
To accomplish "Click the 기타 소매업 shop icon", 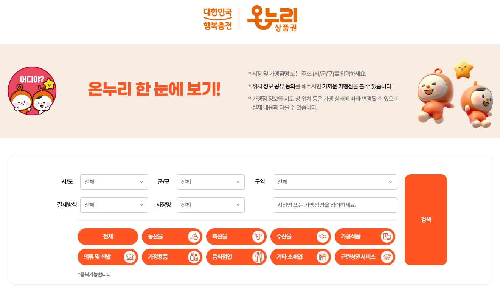I will pyautogui.click(x=322, y=257).
